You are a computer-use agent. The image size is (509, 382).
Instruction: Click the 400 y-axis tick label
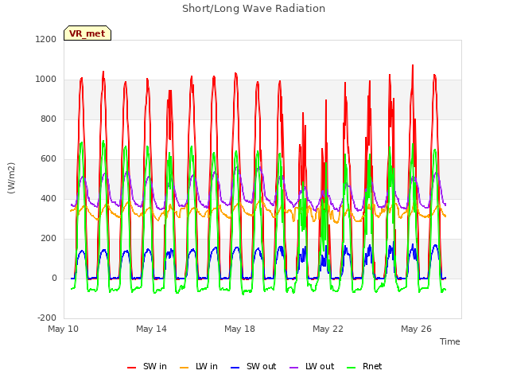coord(49,198)
